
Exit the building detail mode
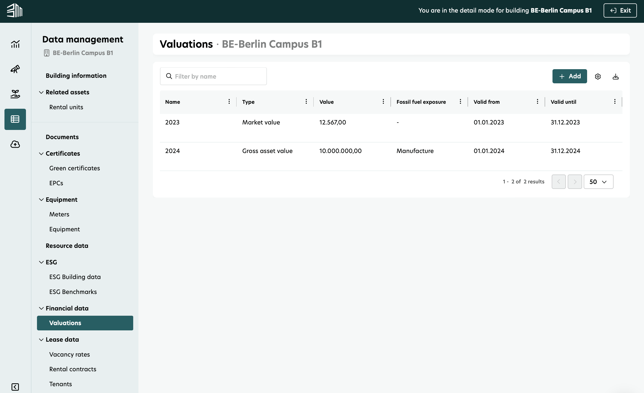coord(620,10)
